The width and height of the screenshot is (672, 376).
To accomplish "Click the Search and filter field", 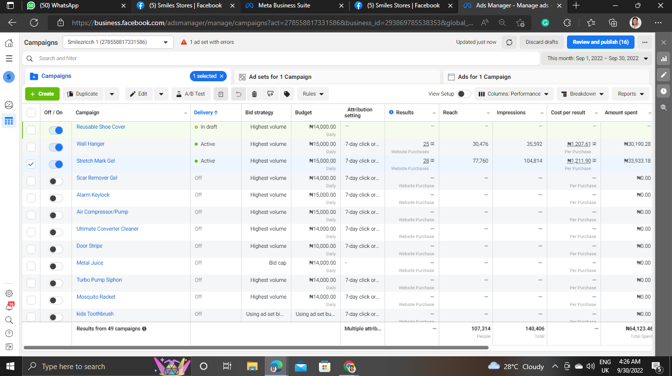I will (281, 58).
